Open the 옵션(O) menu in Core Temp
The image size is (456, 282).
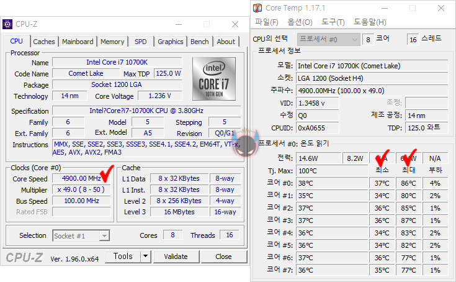(x=300, y=22)
